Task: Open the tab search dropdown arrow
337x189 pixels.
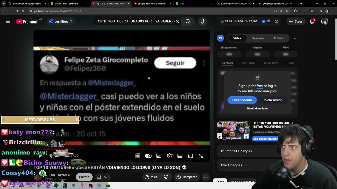Action: point(4,4)
